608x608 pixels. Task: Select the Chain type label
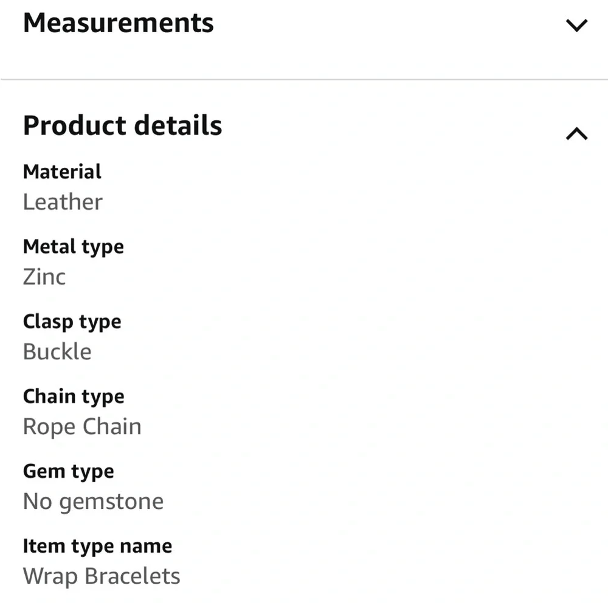coord(74,396)
